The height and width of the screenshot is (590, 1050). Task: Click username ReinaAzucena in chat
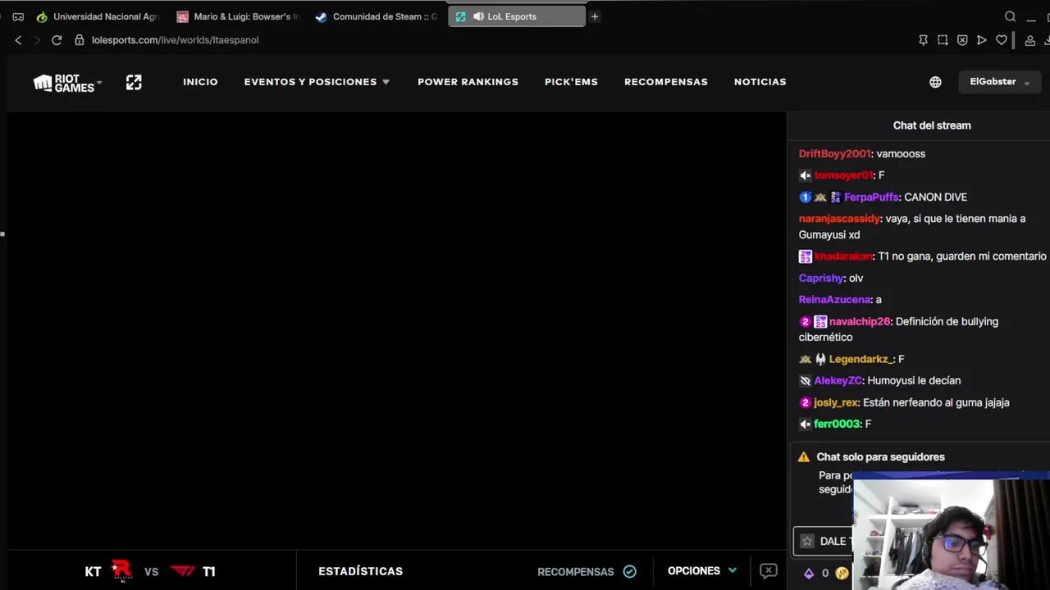tap(834, 300)
